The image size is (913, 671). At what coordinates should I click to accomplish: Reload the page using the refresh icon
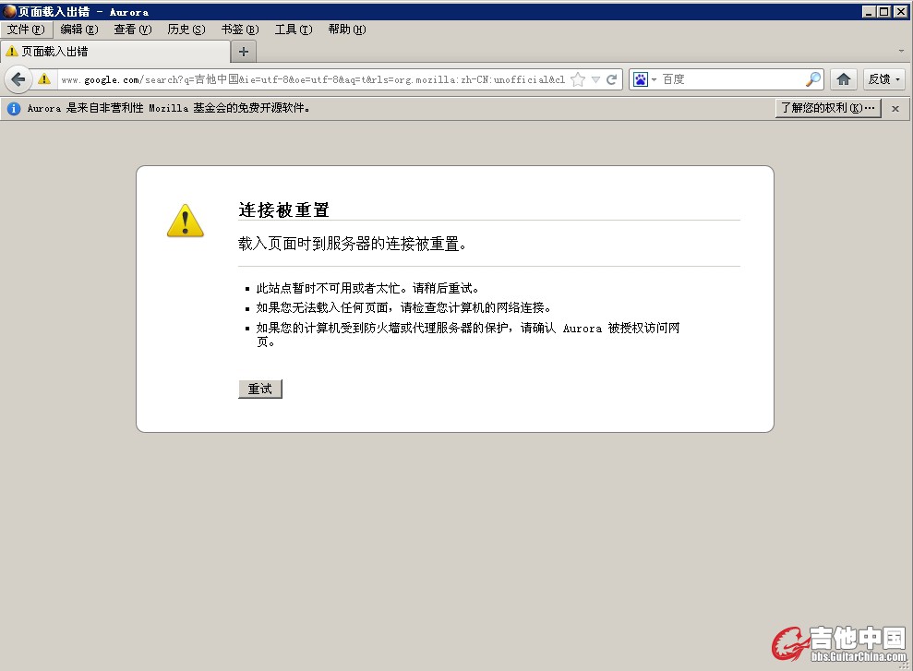[611, 79]
